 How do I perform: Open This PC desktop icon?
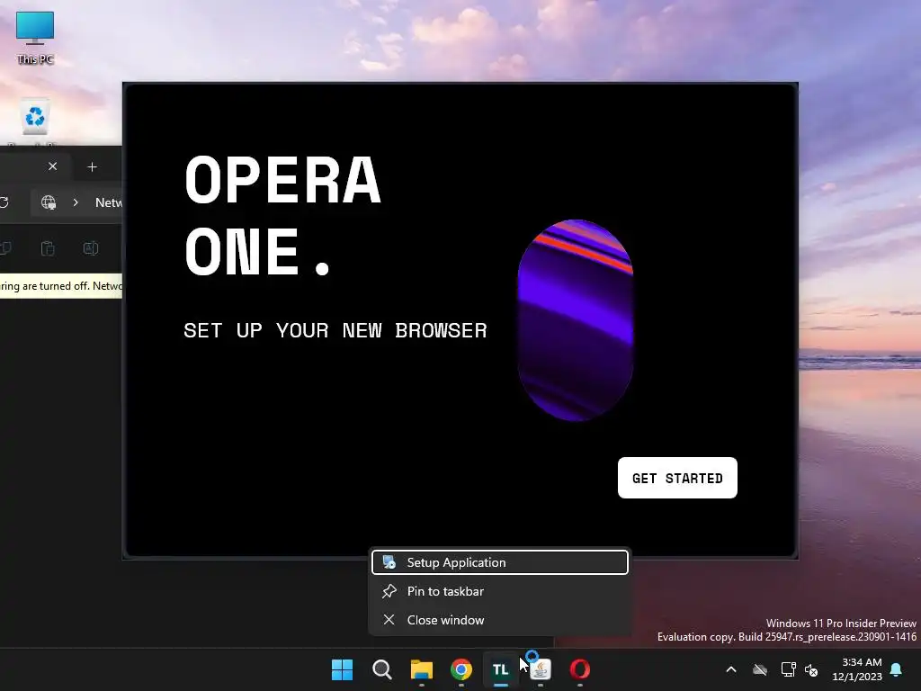(x=35, y=38)
